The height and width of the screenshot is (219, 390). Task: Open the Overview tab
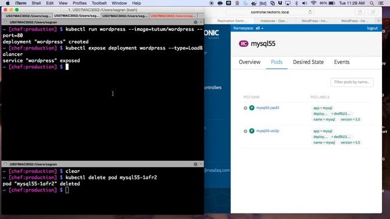coord(249,62)
